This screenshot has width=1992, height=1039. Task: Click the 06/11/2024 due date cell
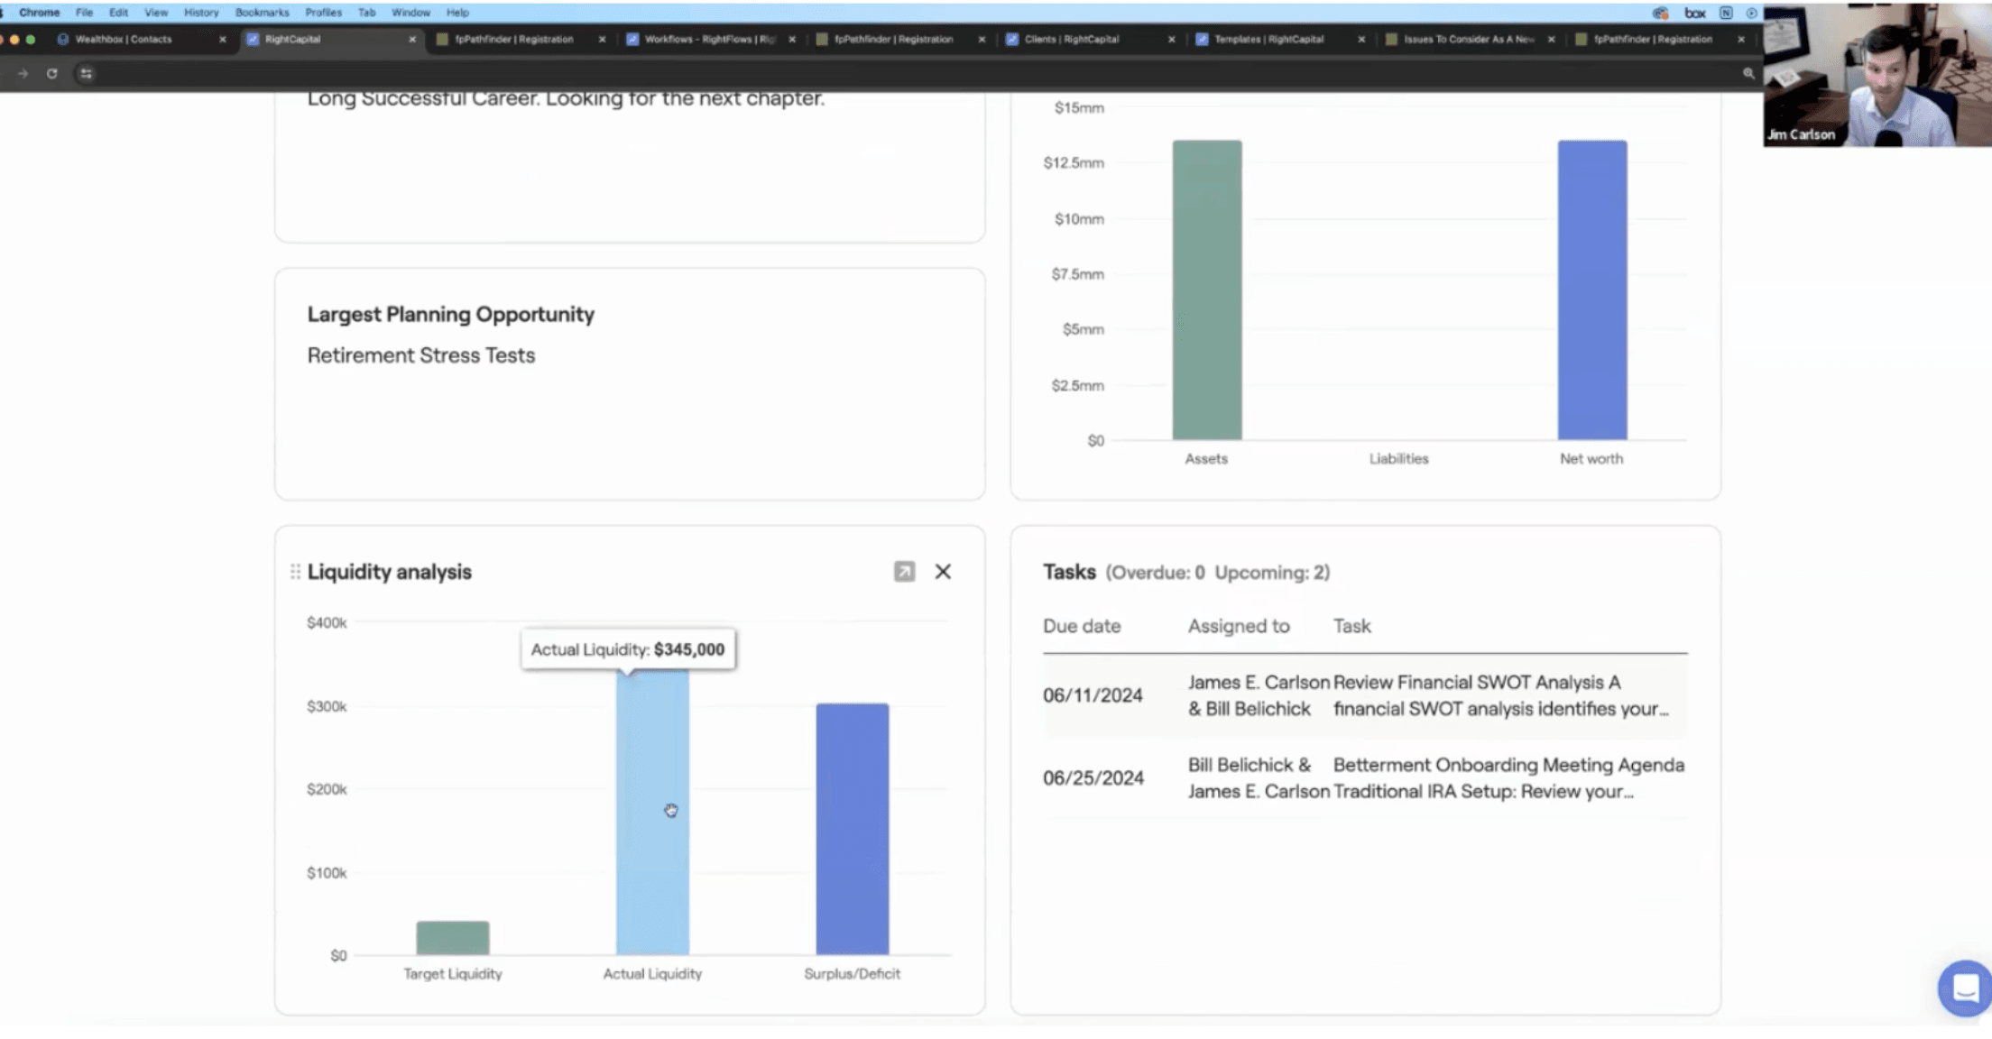1093,695
